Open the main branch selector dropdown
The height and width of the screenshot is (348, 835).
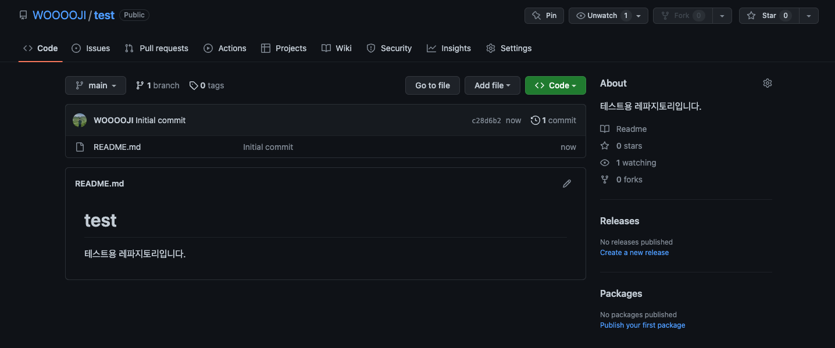[x=95, y=85]
